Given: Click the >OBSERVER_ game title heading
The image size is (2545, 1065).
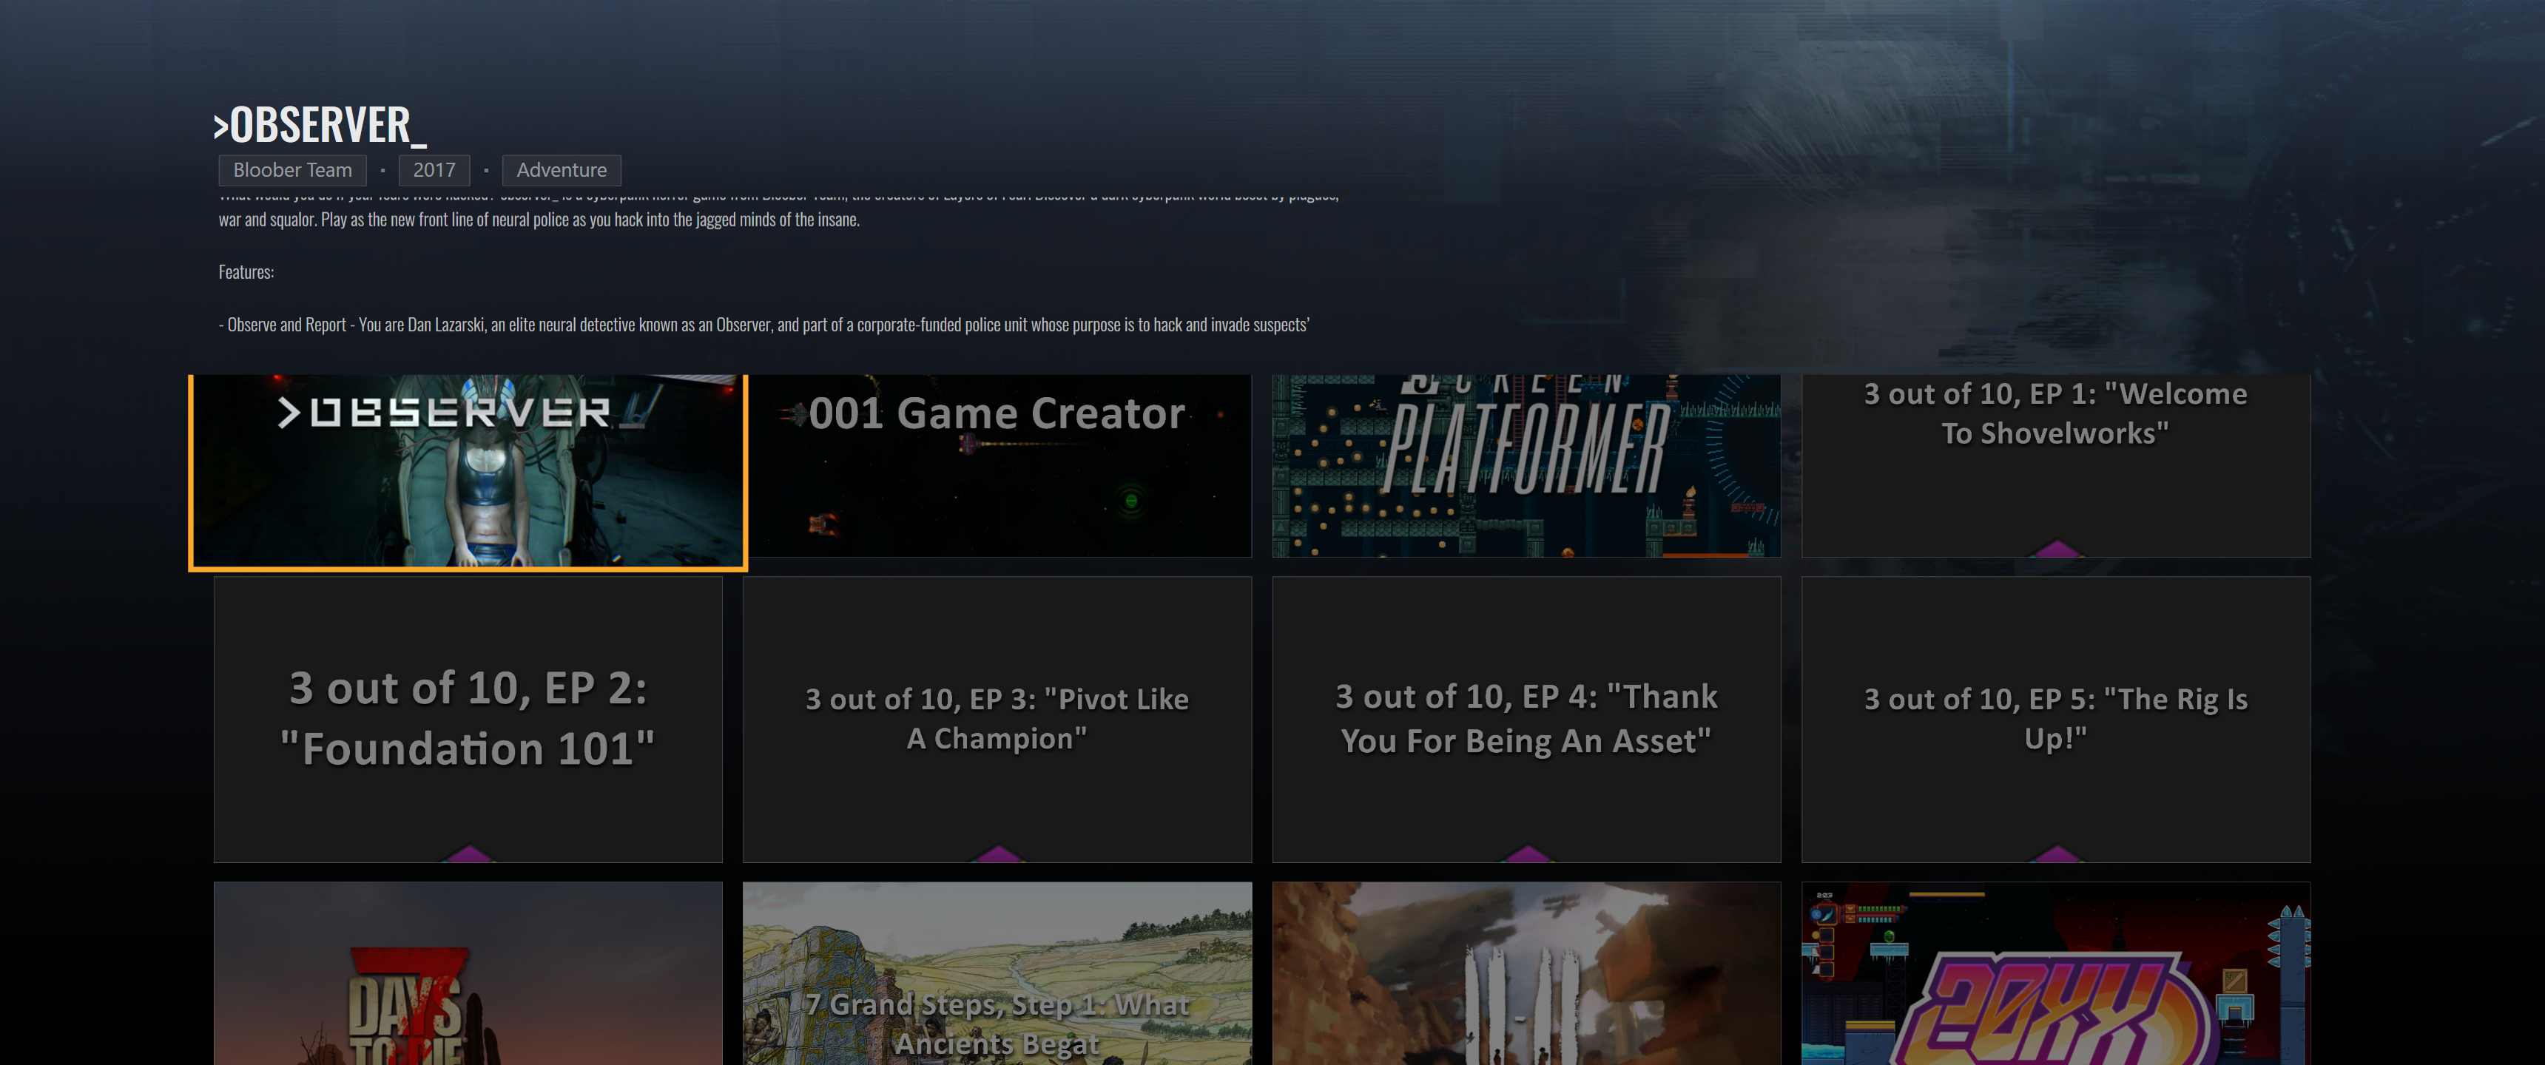Looking at the screenshot, I should (320, 126).
